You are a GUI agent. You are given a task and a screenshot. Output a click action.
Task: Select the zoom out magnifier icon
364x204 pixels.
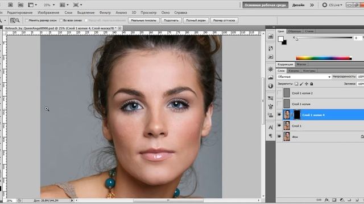tap(18, 20)
